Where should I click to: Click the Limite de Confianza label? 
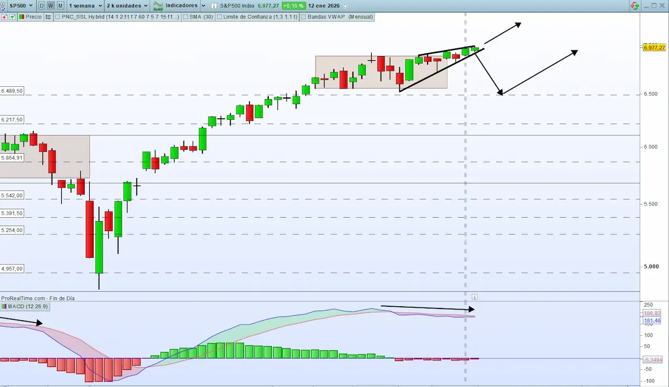(x=259, y=17)
